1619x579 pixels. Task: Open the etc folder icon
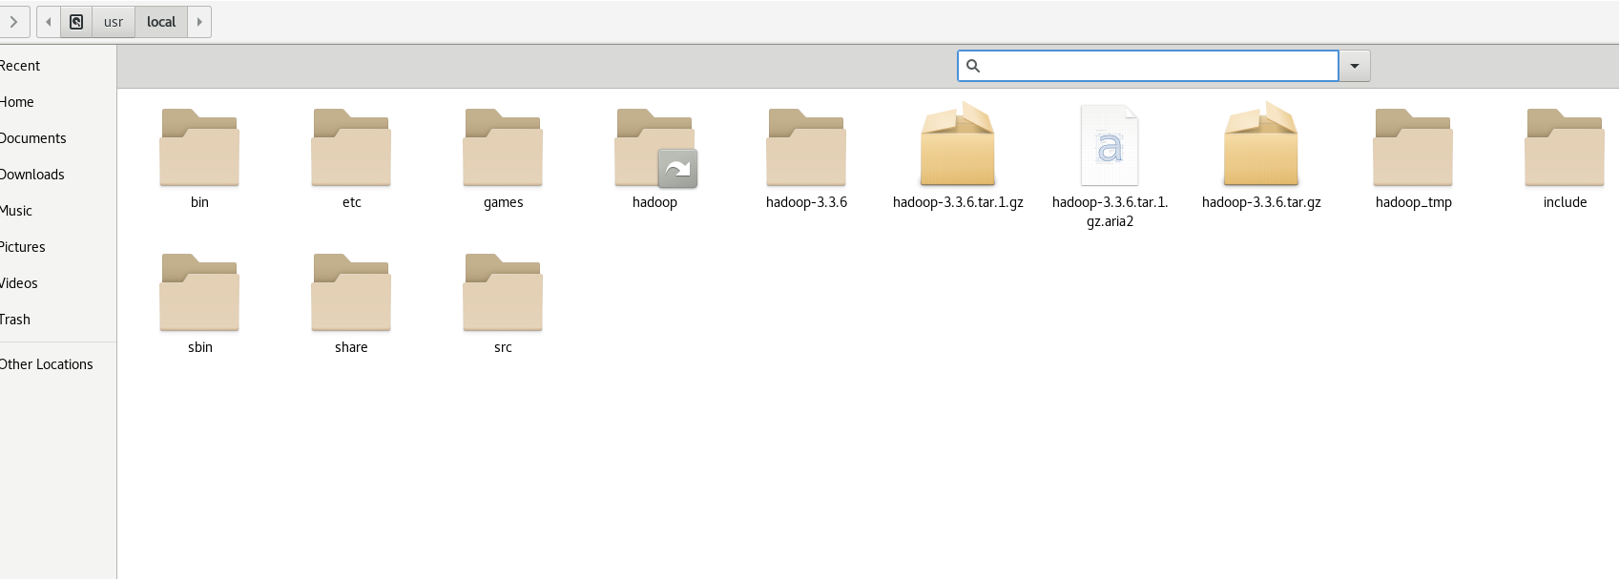pos(351,147)
